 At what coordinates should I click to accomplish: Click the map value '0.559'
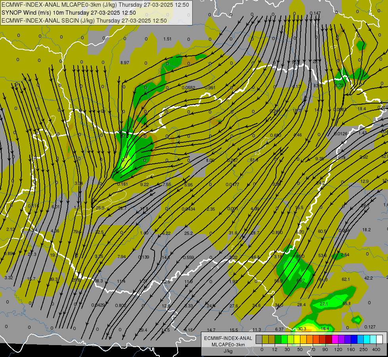pos(189,257)
